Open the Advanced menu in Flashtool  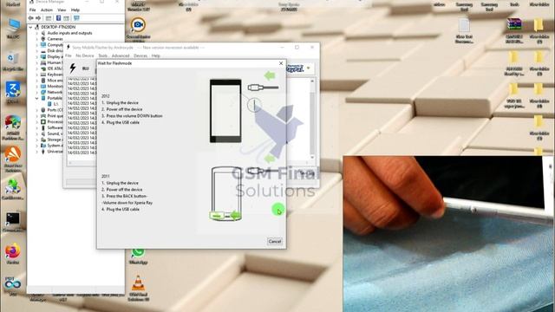121,55
